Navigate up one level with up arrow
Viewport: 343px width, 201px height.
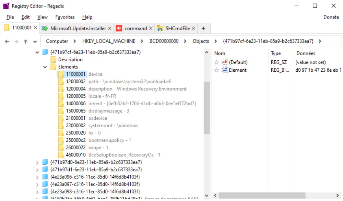pyautogui.click(x=26, y=42)
